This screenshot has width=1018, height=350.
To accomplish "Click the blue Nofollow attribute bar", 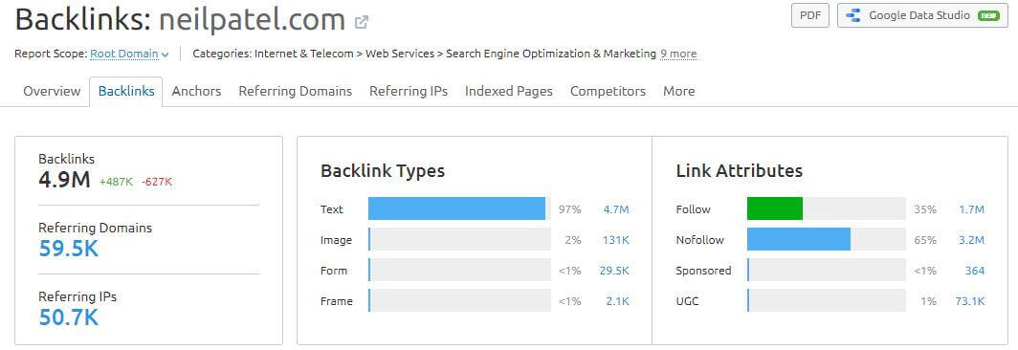I will (x=799, y=240).
